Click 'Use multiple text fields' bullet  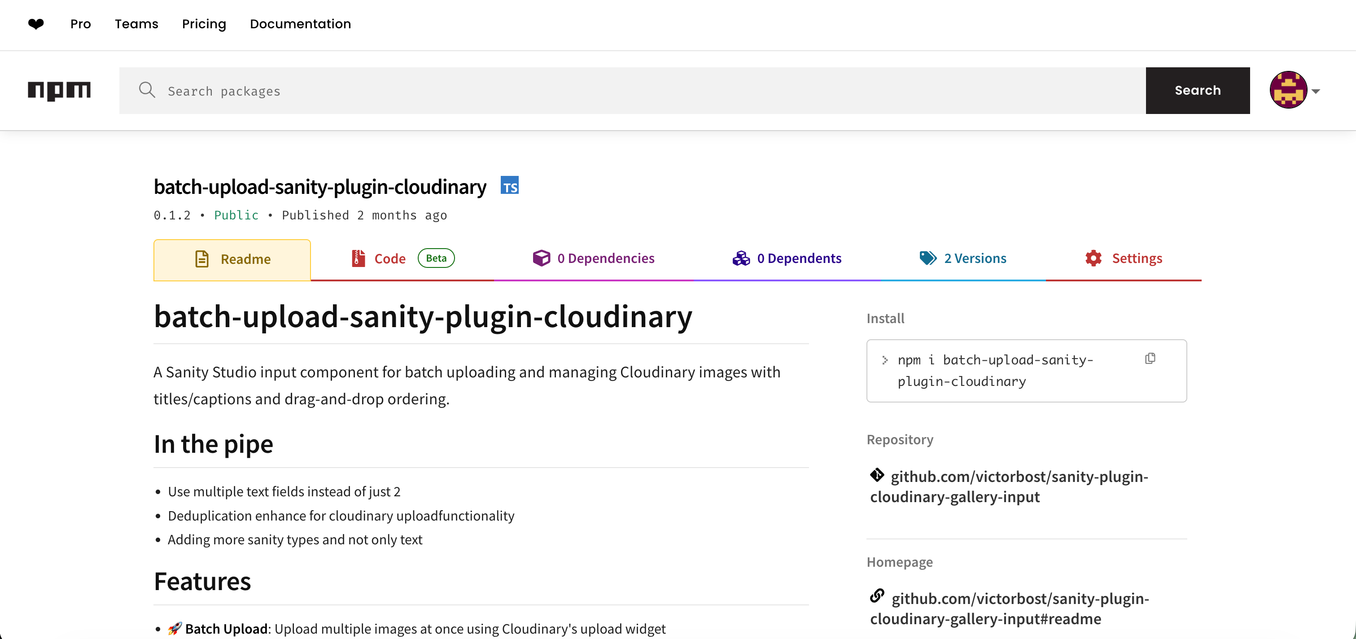[284, 492]
